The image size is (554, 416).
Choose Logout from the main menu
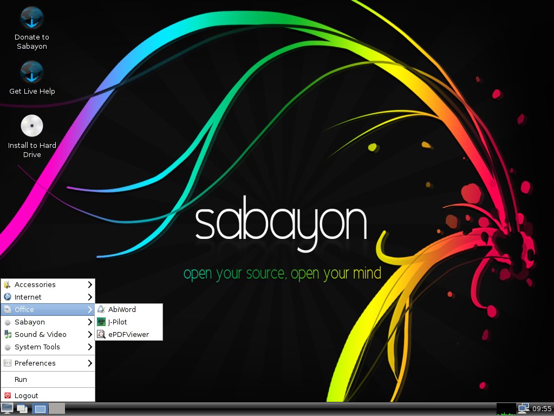click(48, 395)
